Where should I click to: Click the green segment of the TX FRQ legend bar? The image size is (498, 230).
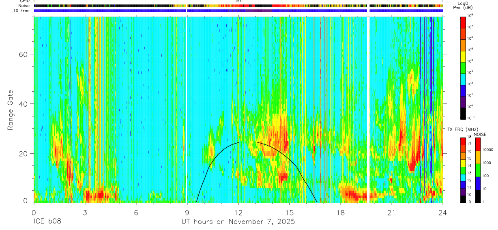click(x=463, y=170)
